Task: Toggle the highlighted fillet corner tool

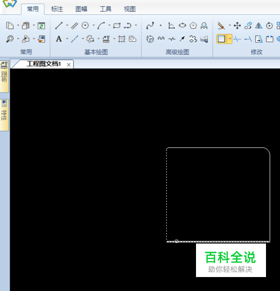Action: [222, 39]
